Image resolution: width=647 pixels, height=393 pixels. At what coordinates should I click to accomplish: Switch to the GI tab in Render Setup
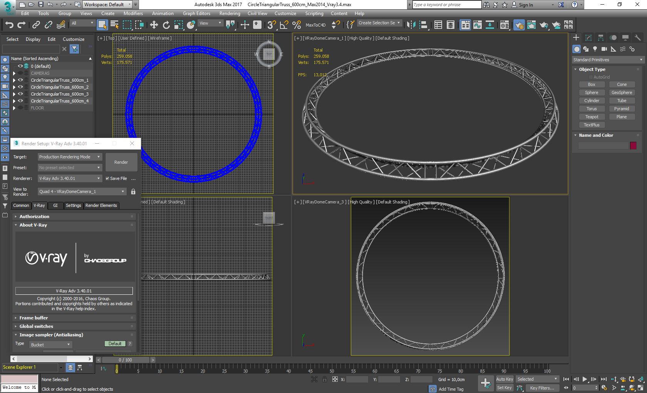tap(55, 205)
